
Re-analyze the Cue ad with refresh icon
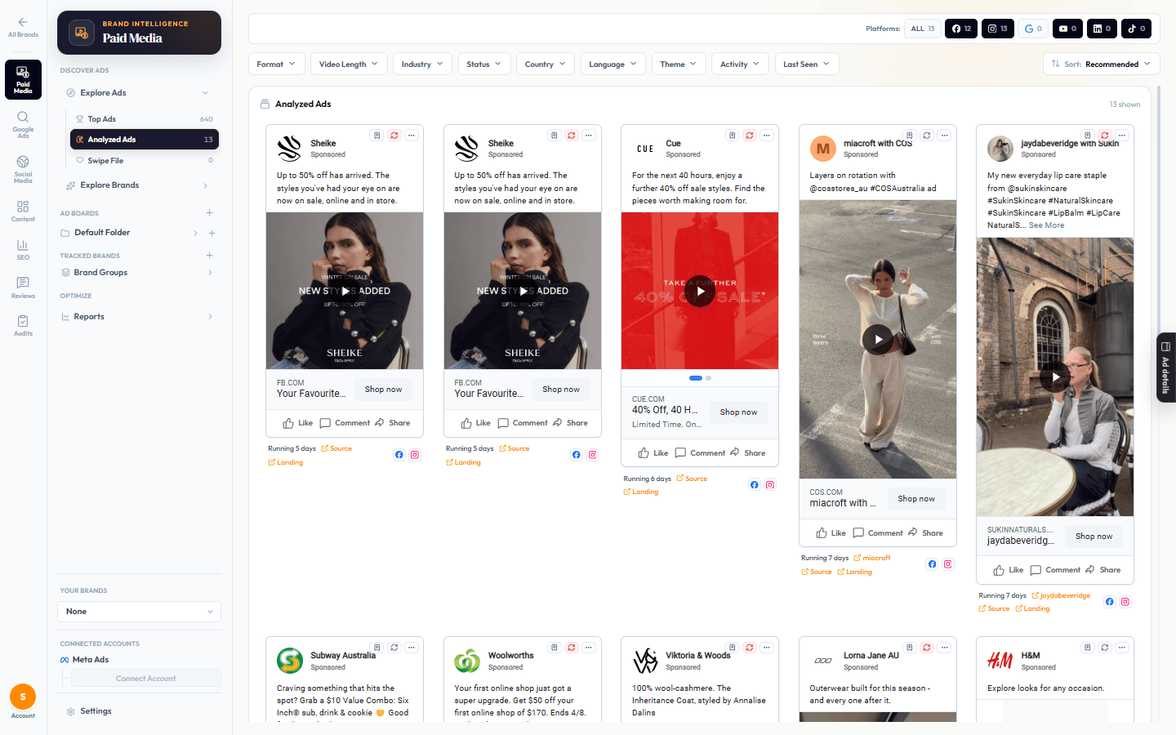750,136
